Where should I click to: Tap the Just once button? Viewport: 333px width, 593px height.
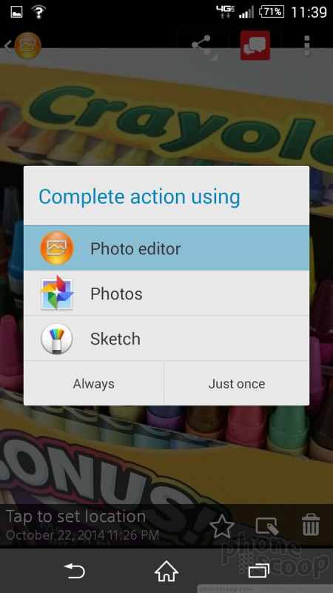tap(237, 383)
